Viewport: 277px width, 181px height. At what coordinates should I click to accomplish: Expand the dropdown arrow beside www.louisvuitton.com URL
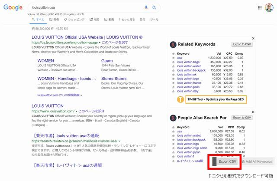(x=76, y=111)
